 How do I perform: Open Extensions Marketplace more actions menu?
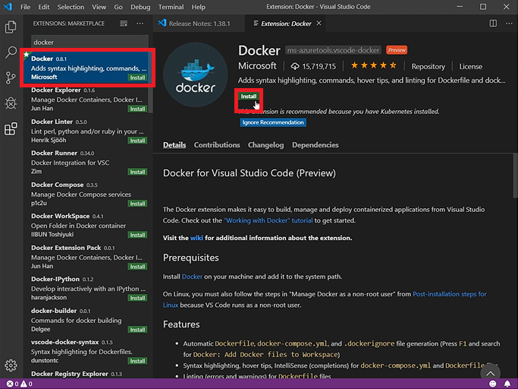pos(140,24)
